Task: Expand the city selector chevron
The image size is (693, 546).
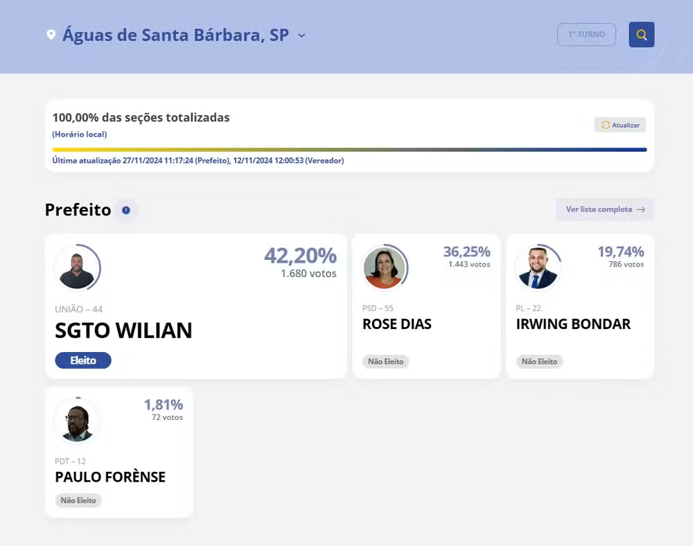Action: [x=301, y=35]
